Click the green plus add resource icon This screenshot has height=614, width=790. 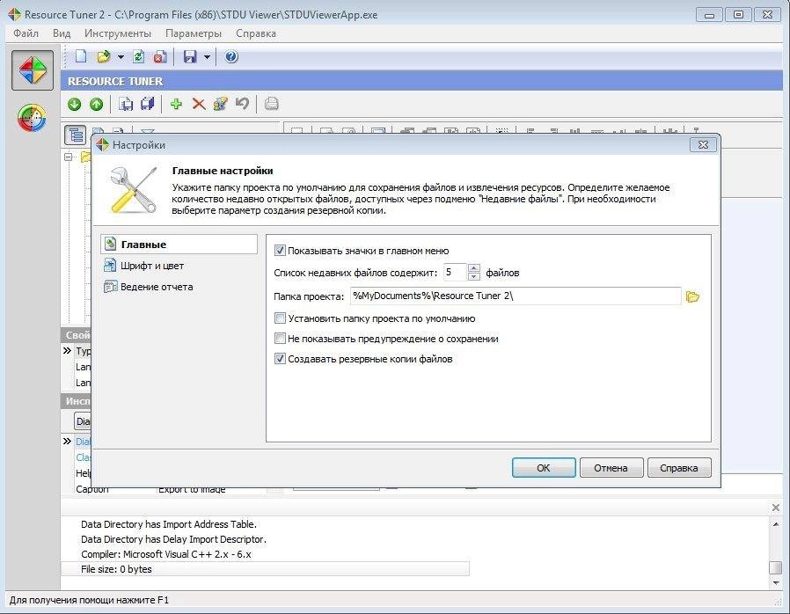pos(176,105)
